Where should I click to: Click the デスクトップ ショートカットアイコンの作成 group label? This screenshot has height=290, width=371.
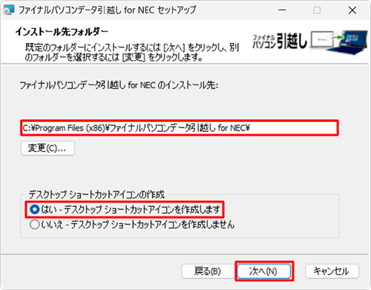click(96, 194)
